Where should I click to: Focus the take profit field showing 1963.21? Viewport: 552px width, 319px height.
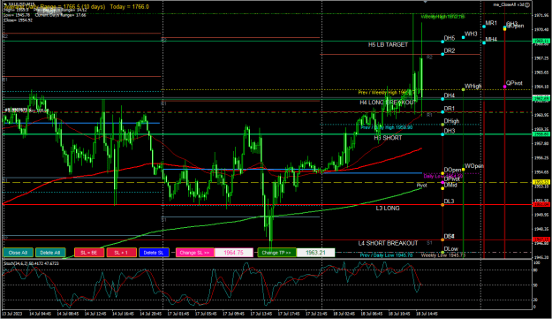pyautogui.click(x=315, y=253)
